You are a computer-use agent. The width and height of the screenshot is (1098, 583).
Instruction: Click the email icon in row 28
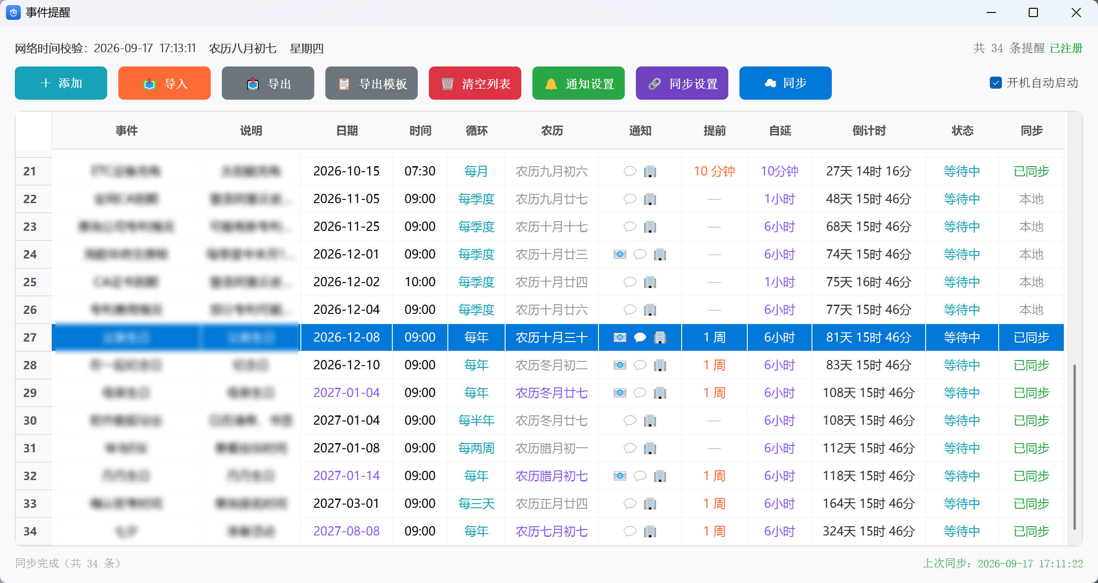(620, 365)
